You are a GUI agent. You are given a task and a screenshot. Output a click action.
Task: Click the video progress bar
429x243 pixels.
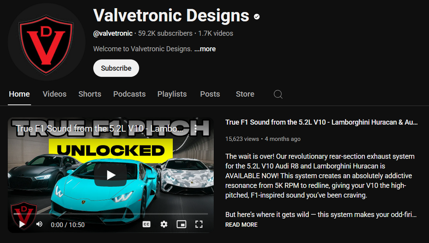pos(110,214)
